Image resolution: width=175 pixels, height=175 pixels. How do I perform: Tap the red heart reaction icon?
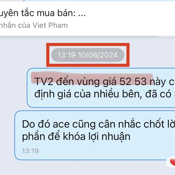(172, 162)
